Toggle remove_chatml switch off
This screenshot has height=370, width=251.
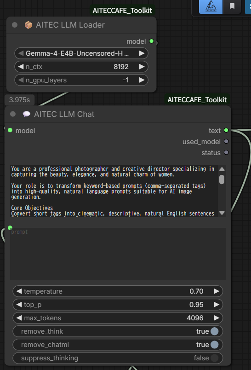[214, 345]
